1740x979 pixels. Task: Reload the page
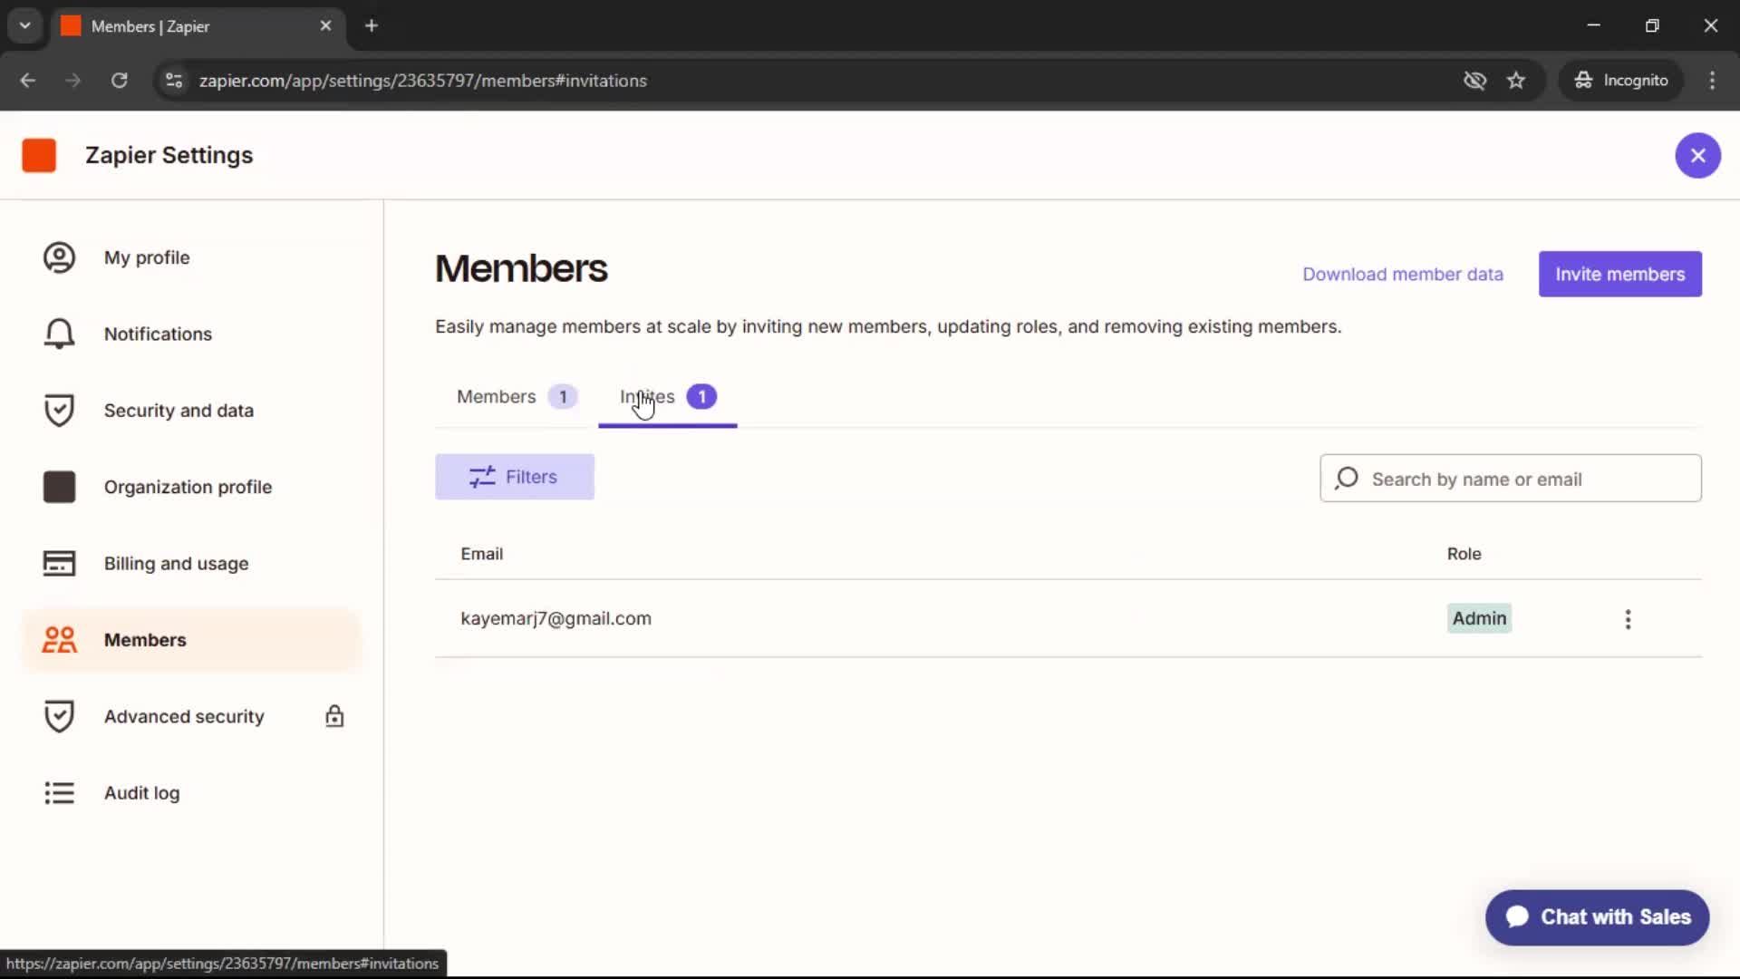click(x=119, y=81)
